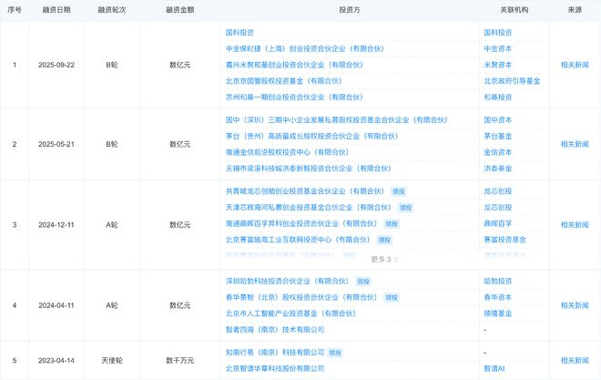
Task: Open 相关新闻 for the 2025-09-22 round
Action: (x=575, y=65)
